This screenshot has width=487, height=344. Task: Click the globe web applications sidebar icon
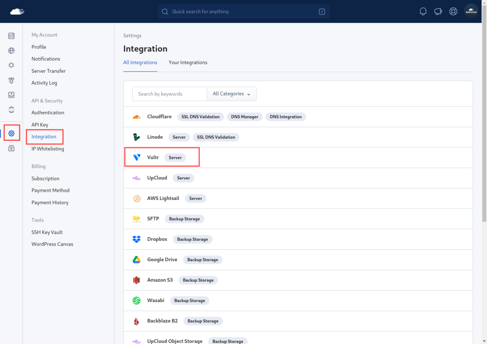tap(11, 50)
